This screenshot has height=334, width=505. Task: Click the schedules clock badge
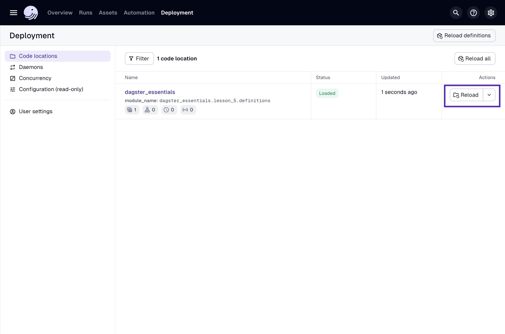click(169, 110)
